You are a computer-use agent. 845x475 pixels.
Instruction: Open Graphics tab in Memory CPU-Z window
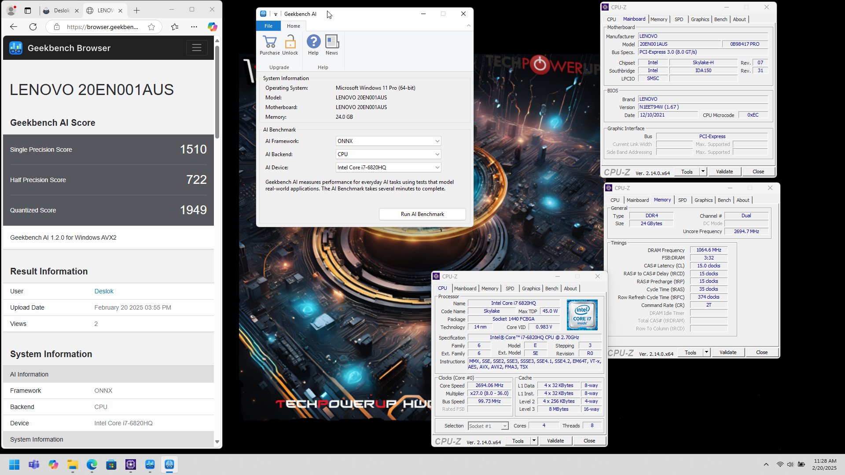[x=703, y=200]
